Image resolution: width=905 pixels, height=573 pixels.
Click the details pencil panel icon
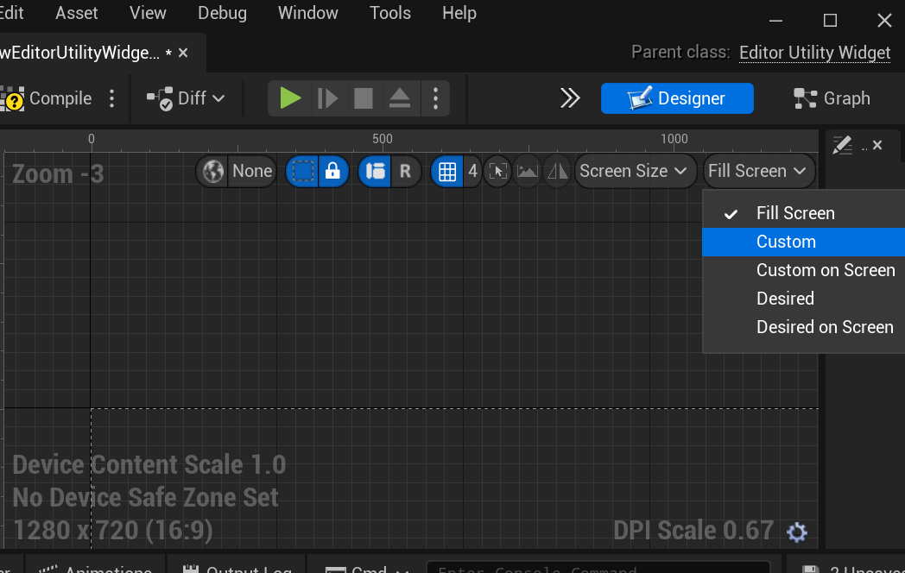click(x=842, y=146)
